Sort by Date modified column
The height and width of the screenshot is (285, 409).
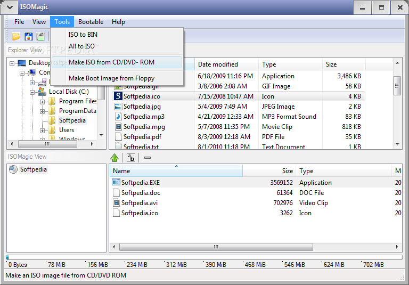pyautogui.click(x=226, y=64)
